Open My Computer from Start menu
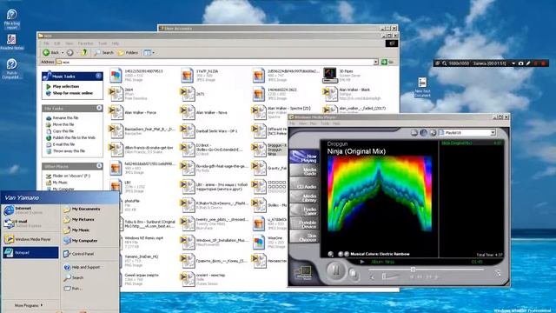 pos(81,241)
